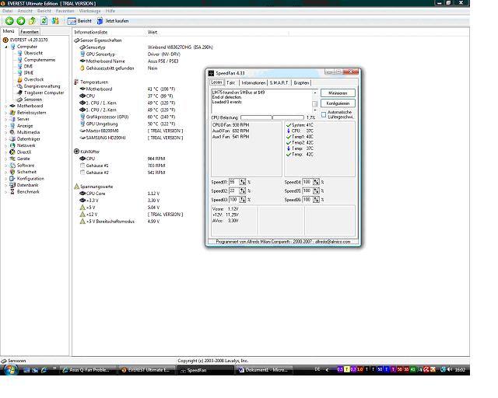Click the Multimedia icon in the tree
The height and width of the screenshot is (398, 498).
coord(12,132)
